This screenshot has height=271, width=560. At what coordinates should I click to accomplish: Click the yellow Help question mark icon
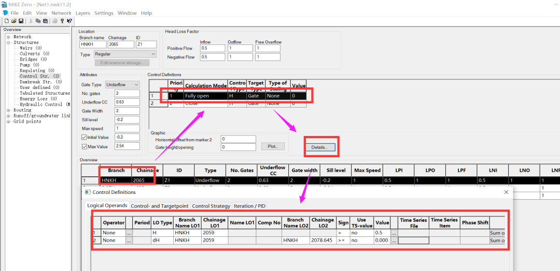[62, 21]
